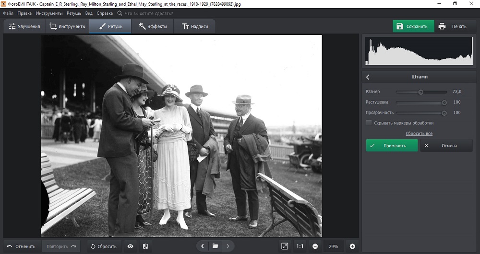Adjust the Размер slider
This screenshot has width=480, height=254.
coord(421,92)
